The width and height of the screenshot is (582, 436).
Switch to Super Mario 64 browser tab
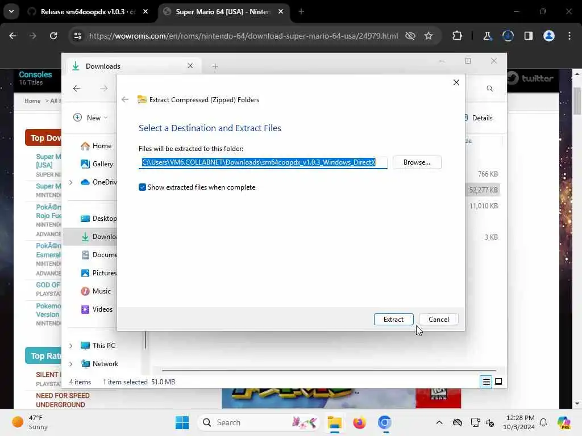(x=225, y=12)
